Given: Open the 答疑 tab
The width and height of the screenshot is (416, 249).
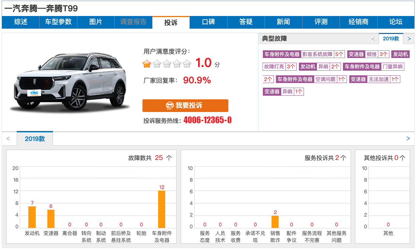Looking at the screenshot, I should point(246,22).
